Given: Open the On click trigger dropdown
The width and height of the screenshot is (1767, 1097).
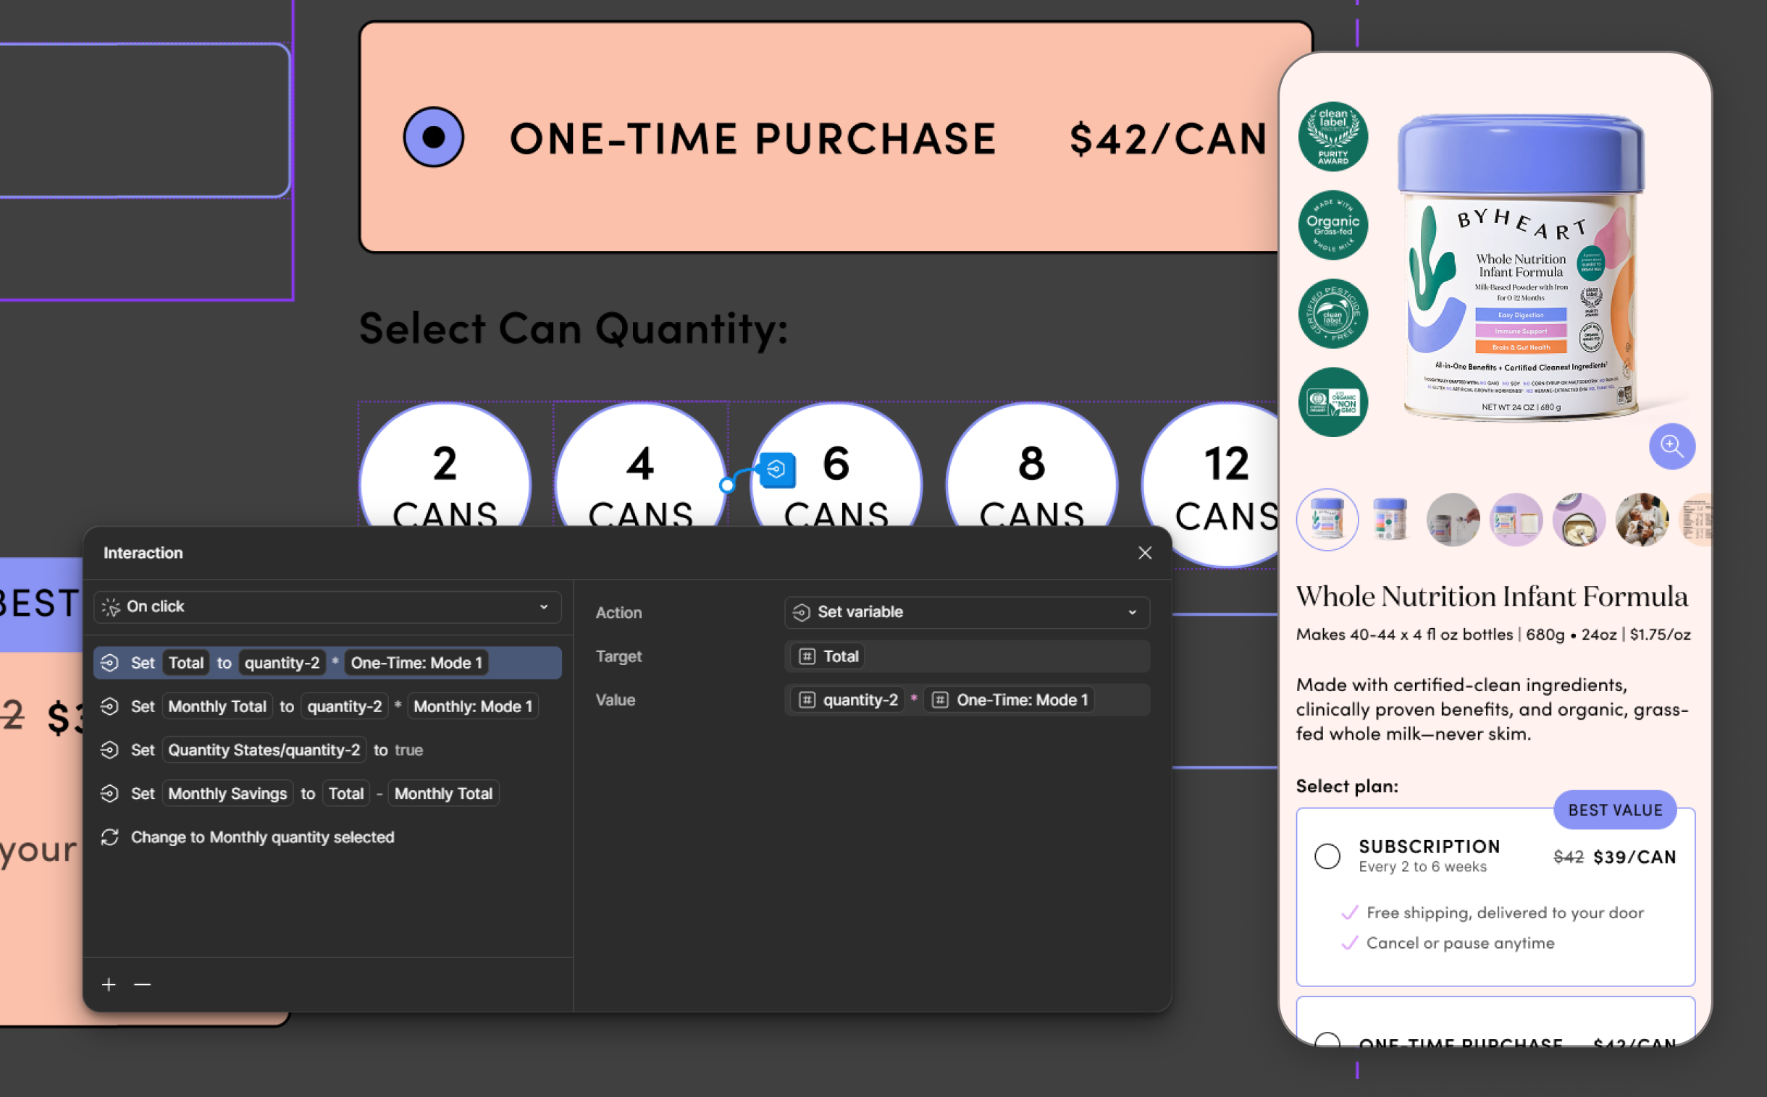Looking at the screenshot, I should [327, 606].
